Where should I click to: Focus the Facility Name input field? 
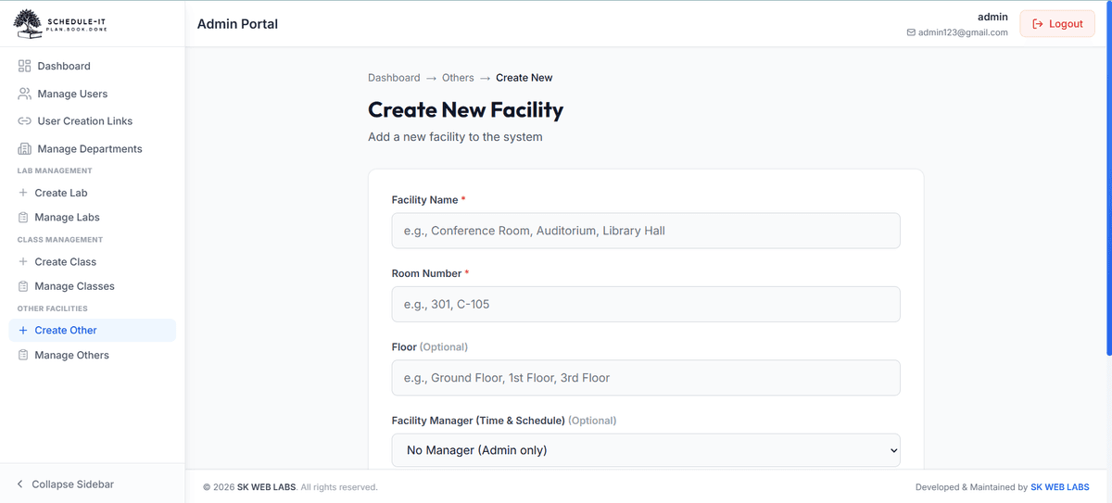(646, 231)
